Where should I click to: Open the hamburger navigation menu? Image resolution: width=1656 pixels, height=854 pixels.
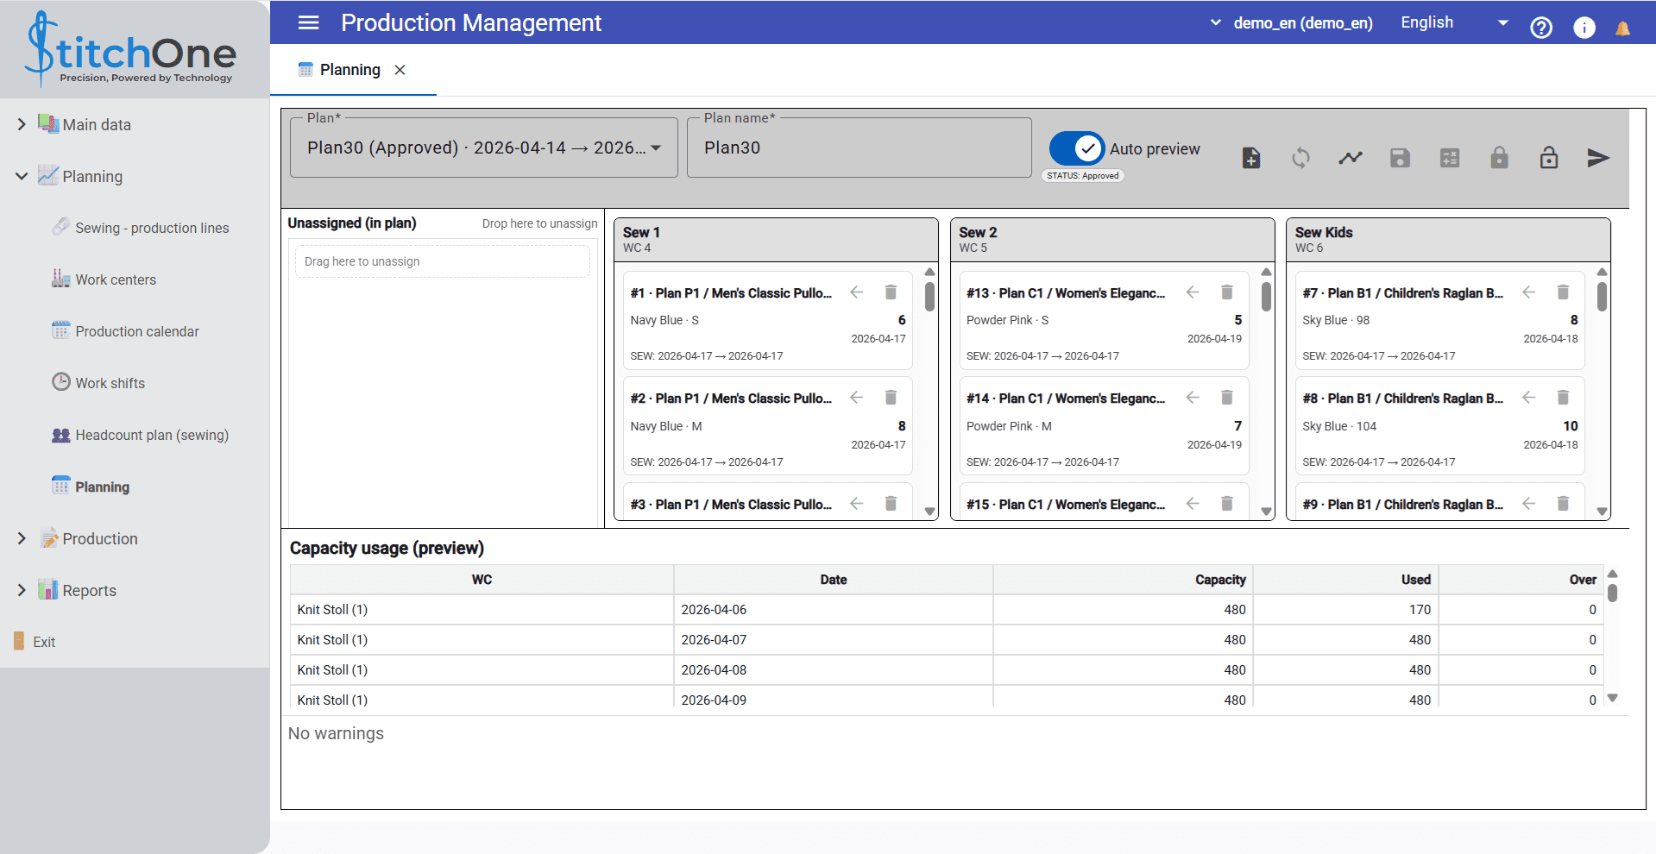point(308,22)
